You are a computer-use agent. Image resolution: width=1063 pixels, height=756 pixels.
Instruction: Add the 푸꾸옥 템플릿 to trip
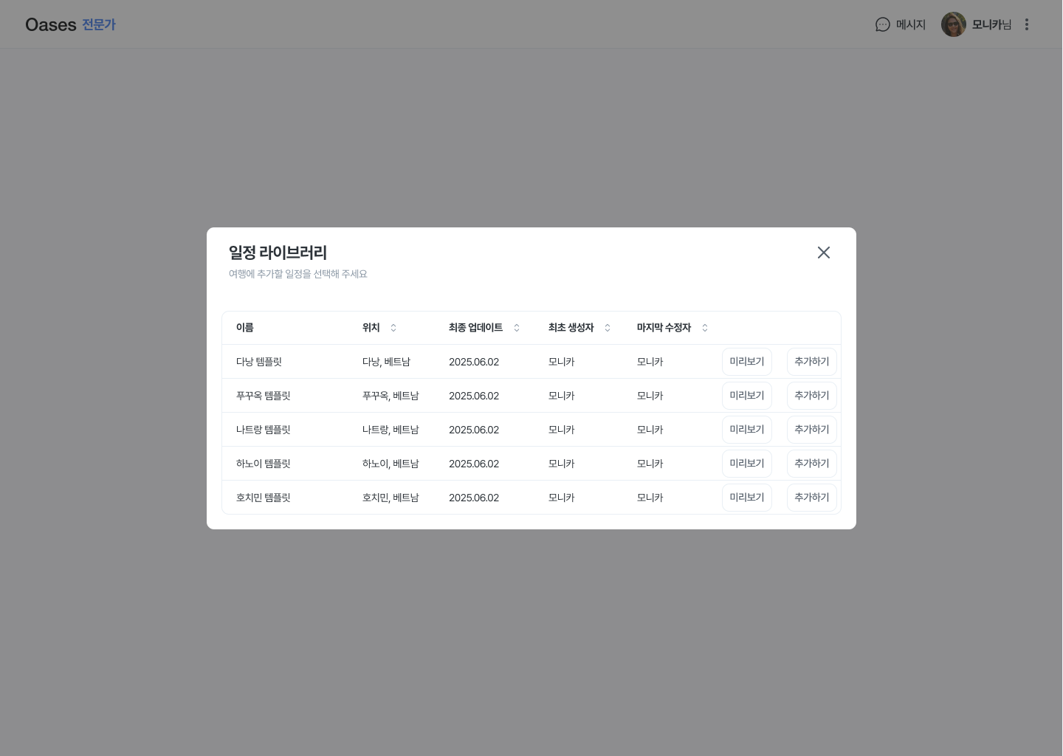pos(811,396)
